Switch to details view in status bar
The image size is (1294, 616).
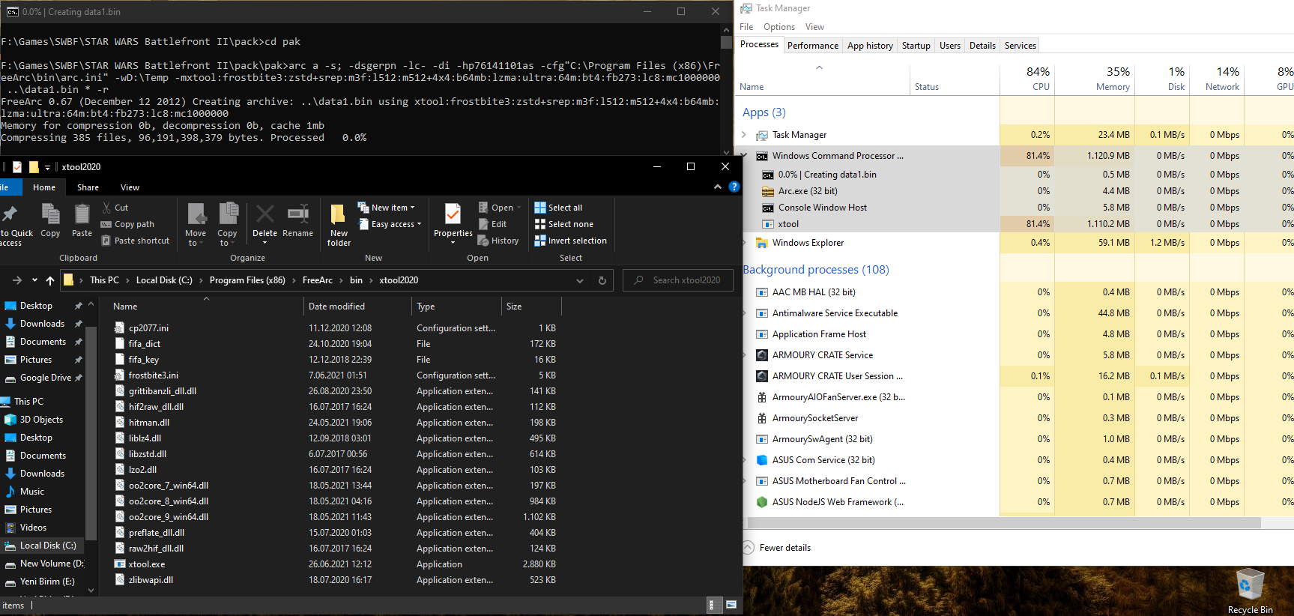pyautogui.click(x=715, y=605)
